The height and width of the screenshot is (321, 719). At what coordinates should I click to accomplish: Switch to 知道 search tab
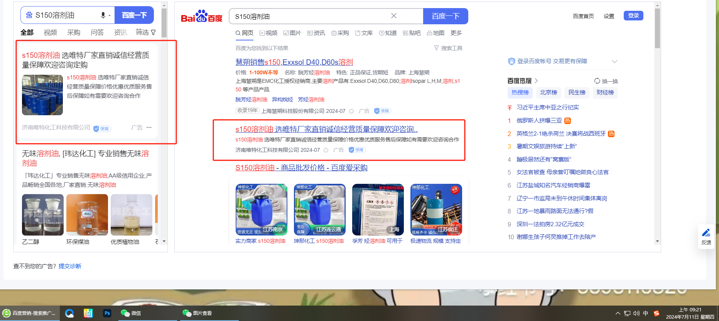[x=388, y=33]
